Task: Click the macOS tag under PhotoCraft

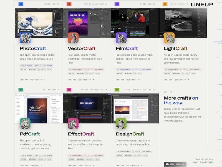Action: [x=23, y=70]
